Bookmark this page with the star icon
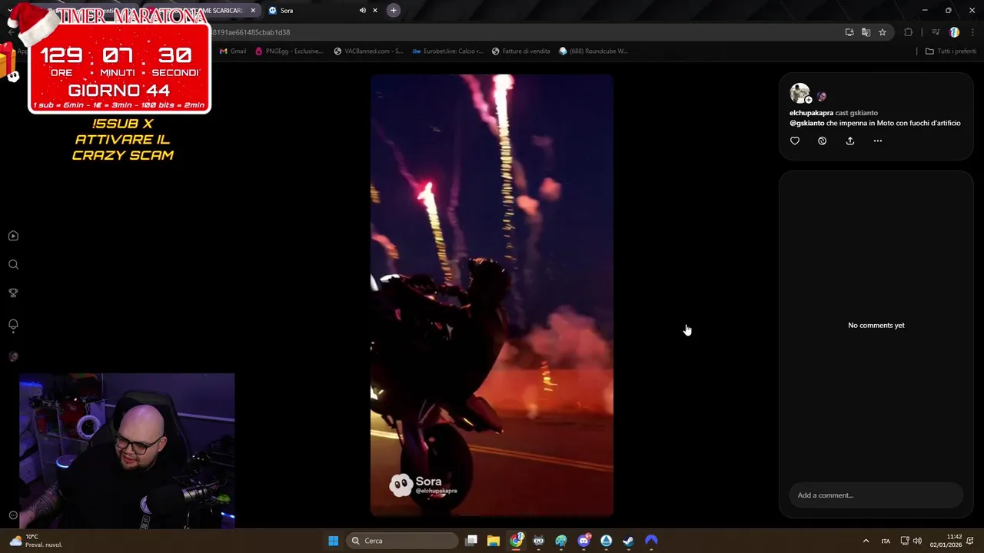This screenshot has height=553, width=984. point(883,32)
